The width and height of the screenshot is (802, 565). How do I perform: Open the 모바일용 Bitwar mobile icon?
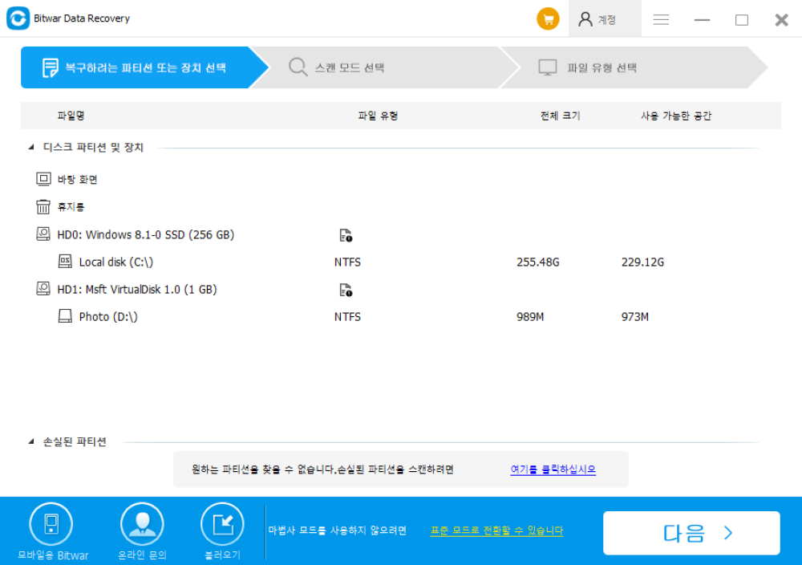[x=51, y=525]
